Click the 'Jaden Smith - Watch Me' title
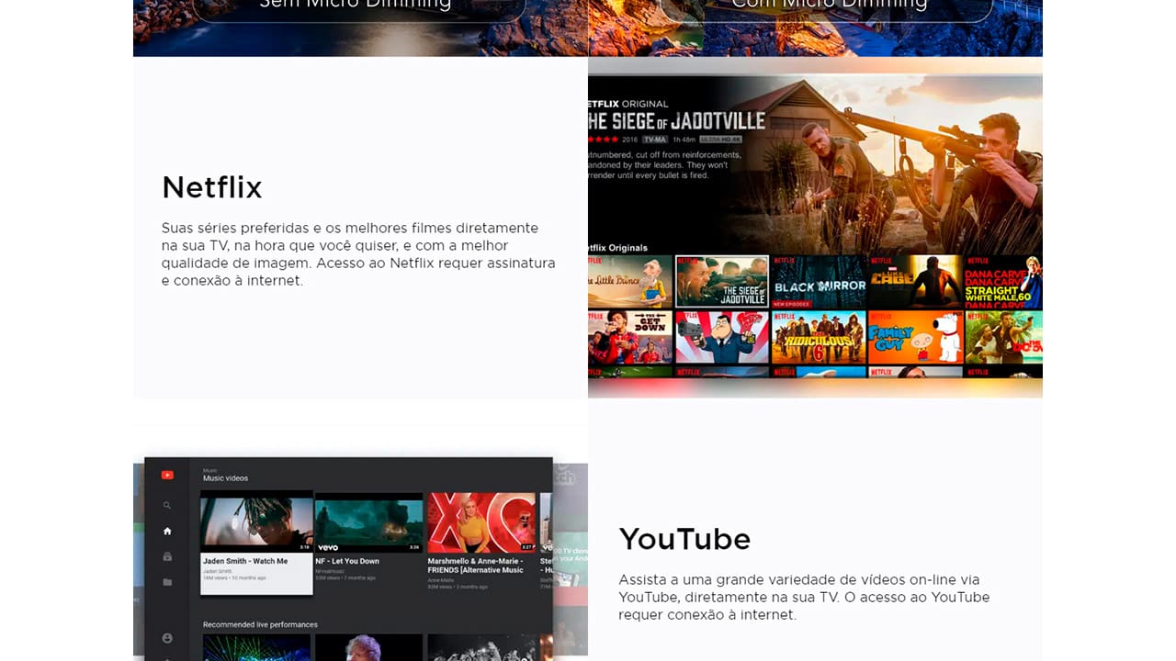Image resolution: width=1176 pixels, height=661 pixels. coord(245,561)
